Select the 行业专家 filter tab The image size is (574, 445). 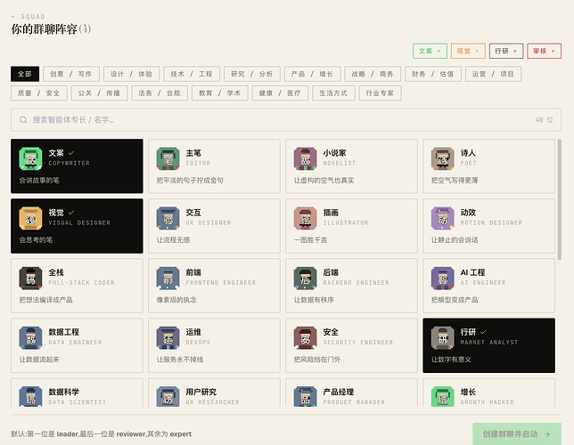pos(380,93)
